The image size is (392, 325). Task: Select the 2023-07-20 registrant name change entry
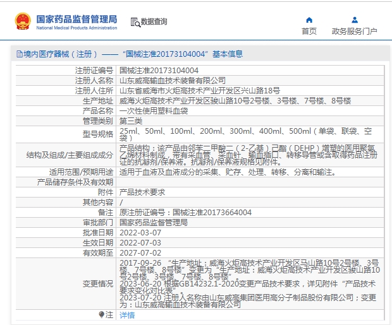(248, 301)
